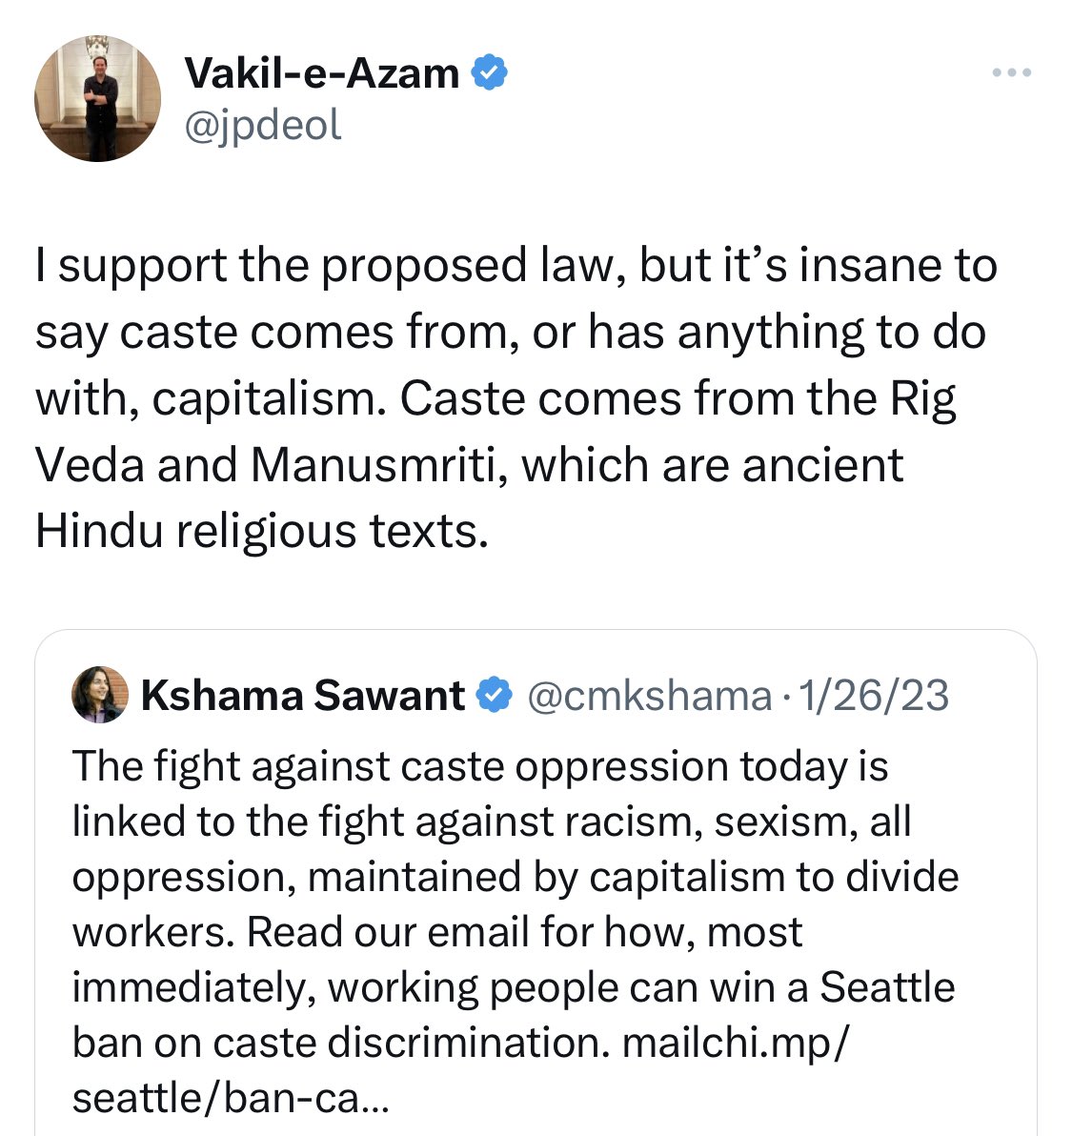Open the Vakil-e-Azam display name
The height and width of the screenshot is (1136, 1072).
321,73
